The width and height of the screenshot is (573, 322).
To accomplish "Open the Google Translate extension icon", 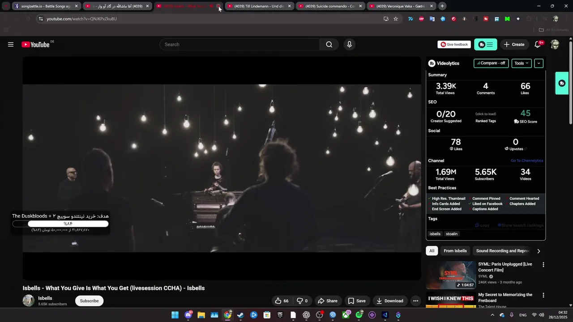I will [x=432, y=19].
